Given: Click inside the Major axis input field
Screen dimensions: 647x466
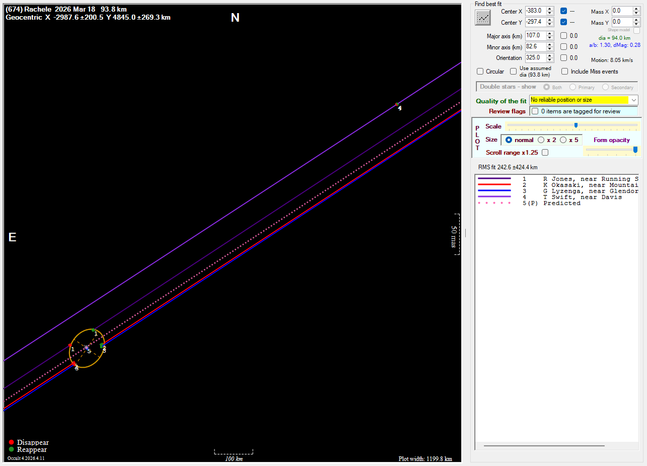Looking at the screenshot, I should [535, 36].
